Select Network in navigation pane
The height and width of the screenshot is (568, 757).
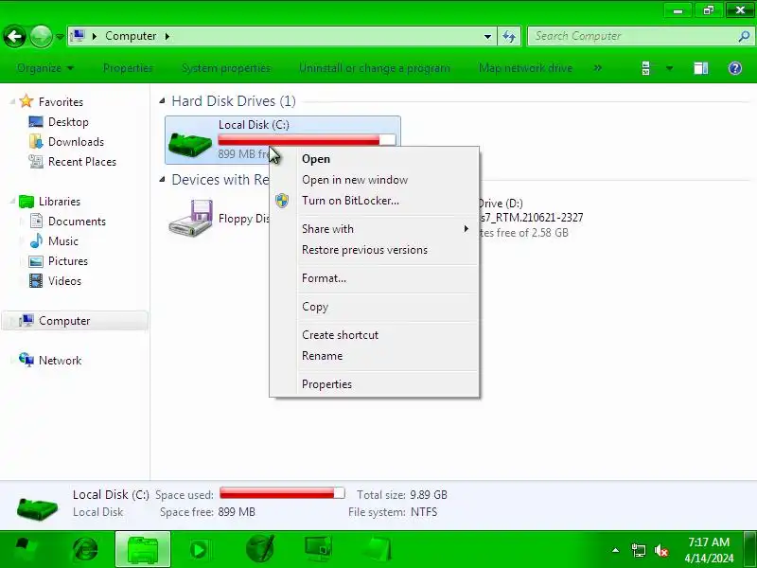[60, 361]
